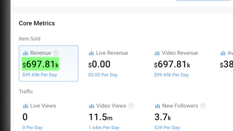
Task: Click the Traffic section label
Action: click(26, 92)
